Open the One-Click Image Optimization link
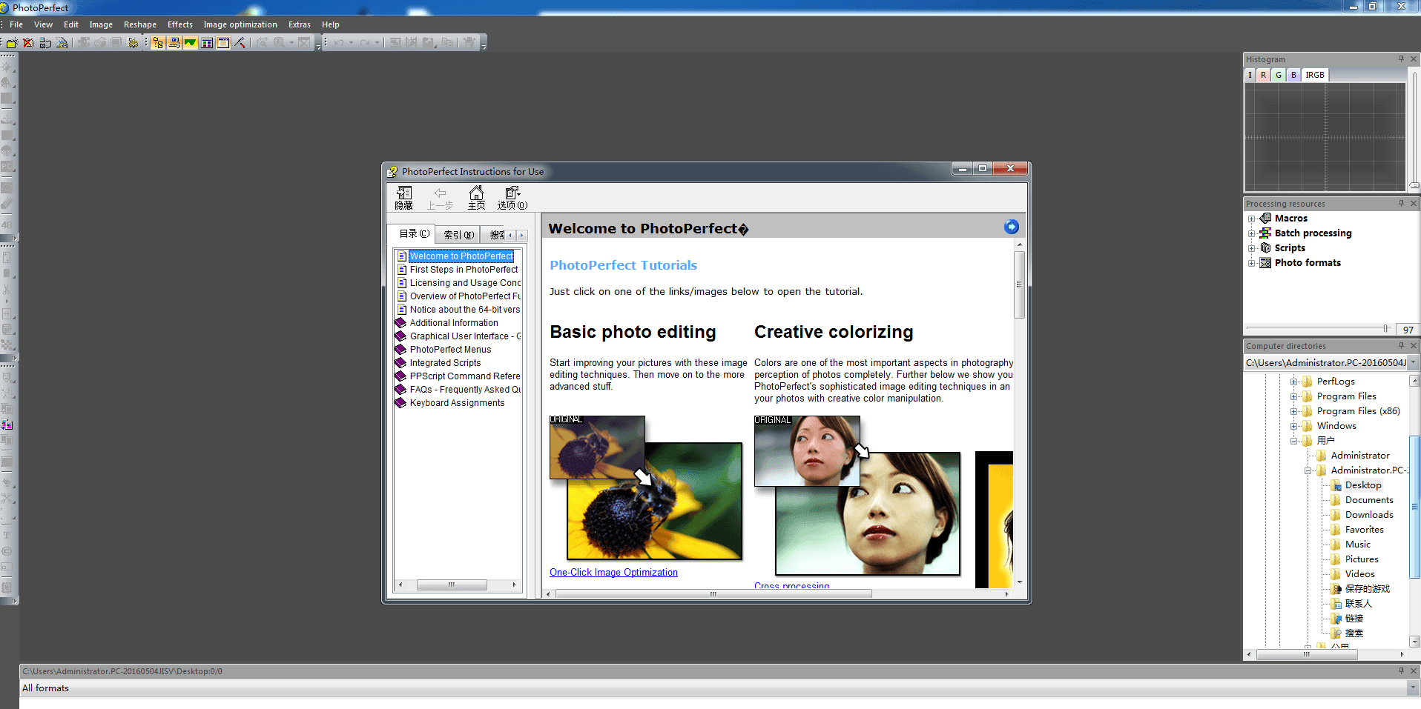Screen dimensions: 1421x709 click(x=613, y=573)
